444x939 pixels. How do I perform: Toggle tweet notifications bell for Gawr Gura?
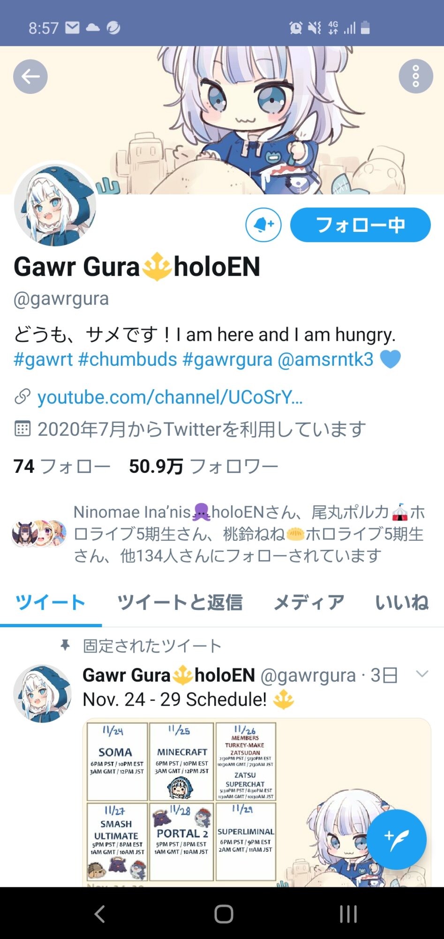tap(263, 225)
